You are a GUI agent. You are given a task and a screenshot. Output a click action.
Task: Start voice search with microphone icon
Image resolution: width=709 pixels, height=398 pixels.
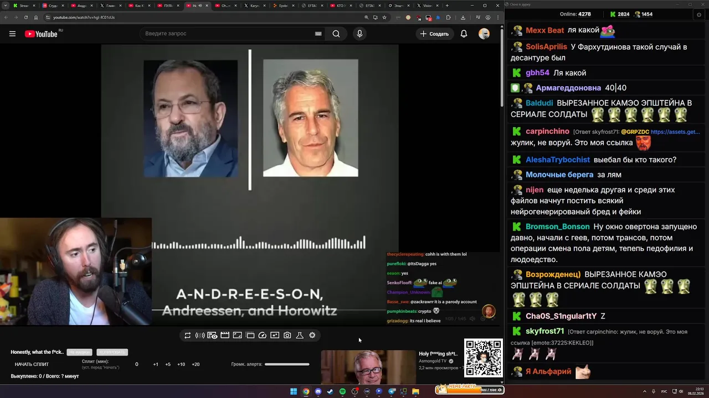coord(359,34)
